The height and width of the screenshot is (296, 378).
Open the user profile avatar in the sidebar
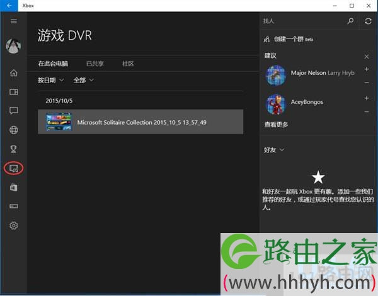pyautogui.click(x=13, y=46)
